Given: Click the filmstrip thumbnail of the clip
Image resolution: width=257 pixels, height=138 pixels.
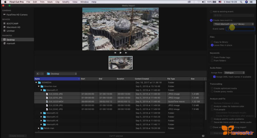Looking at the screenshot, I should pos(121,63).
